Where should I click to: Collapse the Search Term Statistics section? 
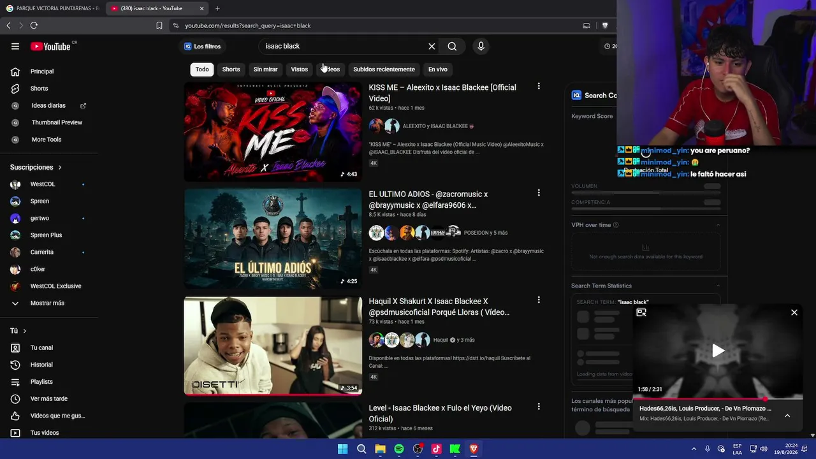click(718, 286)
